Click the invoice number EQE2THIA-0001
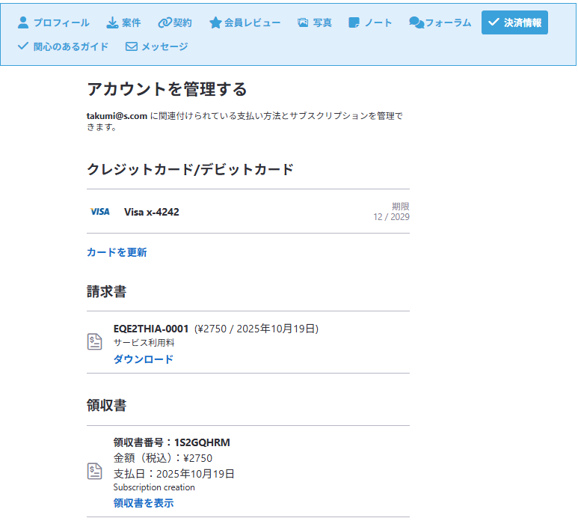The image size is (578, 524). tap(151, 329)
